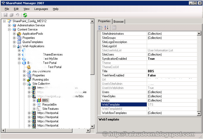203x139 pixels.
Task: Collapse the Site Collection node
Action: point(24,84)
